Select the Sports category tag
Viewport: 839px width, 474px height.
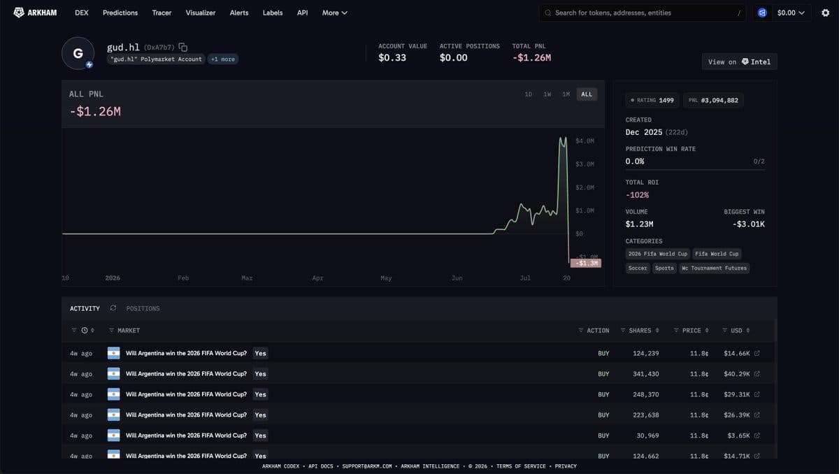(x=665, y=268)
